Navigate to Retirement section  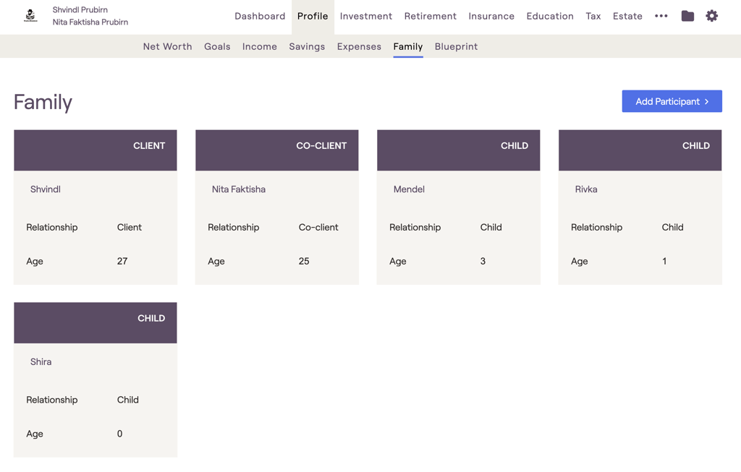pos(431,16)
